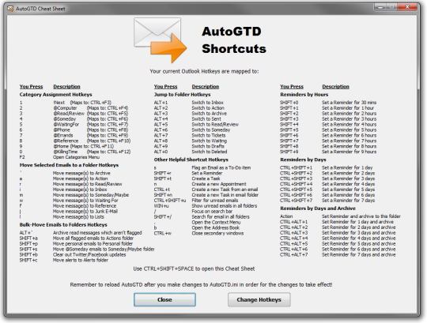Click 'Bulk-Move Emails to Folders Hotkeys' heading
The image size is (427, 323).
click(x=63, y=225)
